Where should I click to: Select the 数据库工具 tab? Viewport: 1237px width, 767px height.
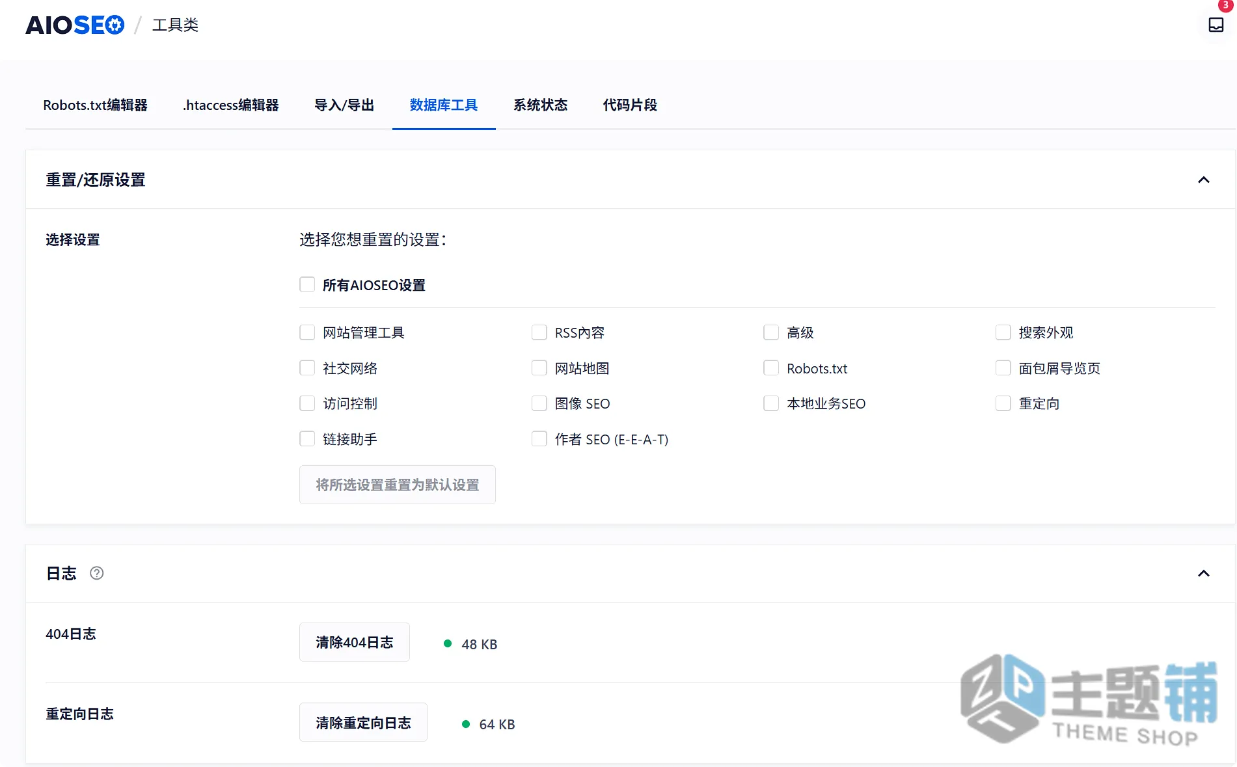(x=443, y=105)
